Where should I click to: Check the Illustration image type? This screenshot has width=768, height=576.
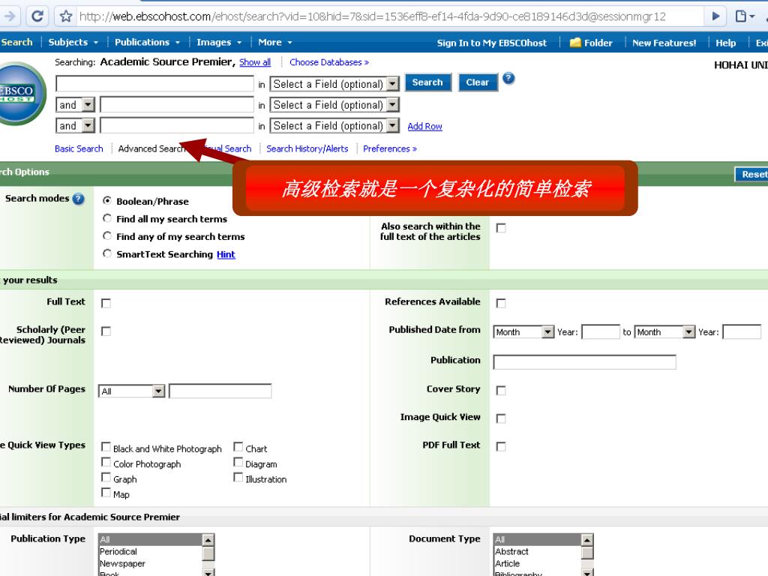pos(238,477)
